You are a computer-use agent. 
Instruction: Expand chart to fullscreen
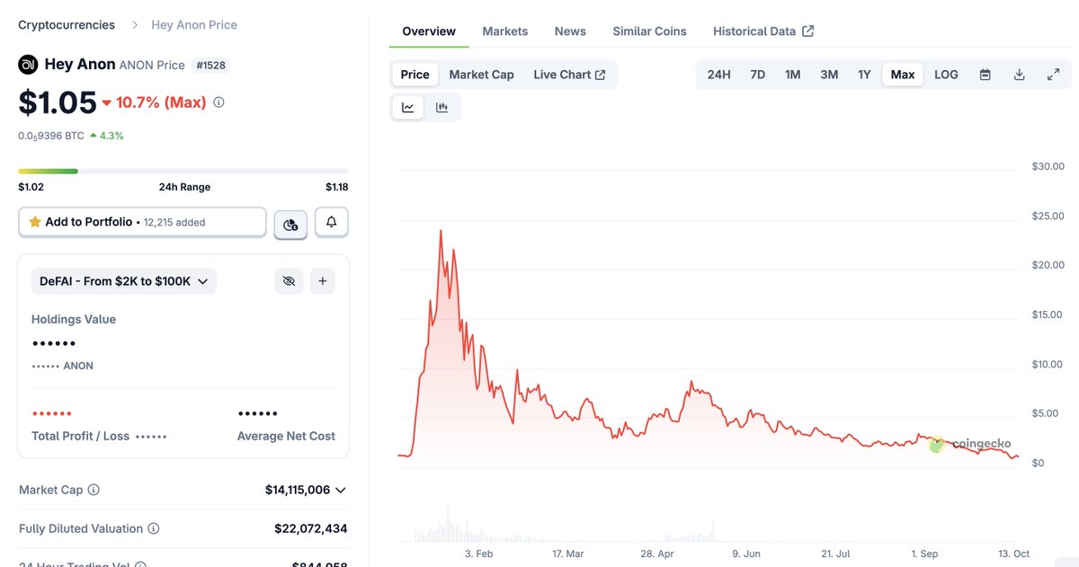[x=1053, y=75]
